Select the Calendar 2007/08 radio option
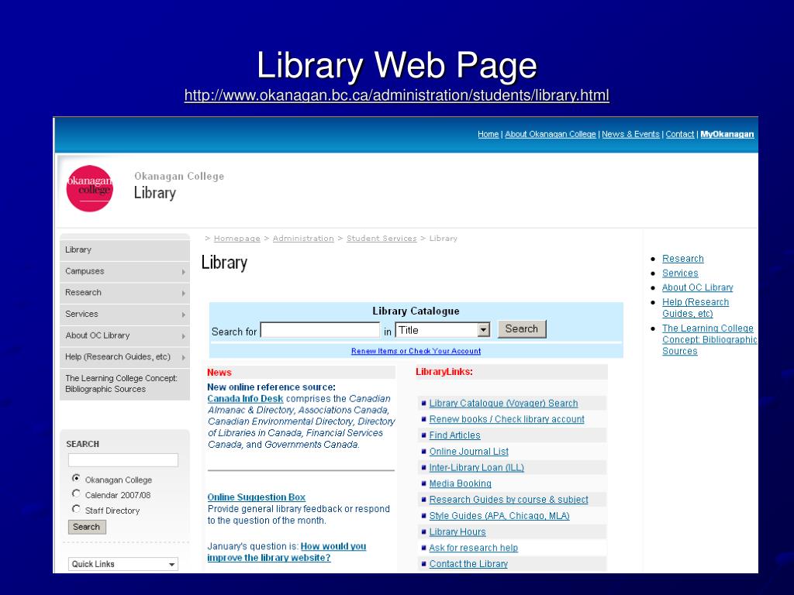 tap(76, 494)
